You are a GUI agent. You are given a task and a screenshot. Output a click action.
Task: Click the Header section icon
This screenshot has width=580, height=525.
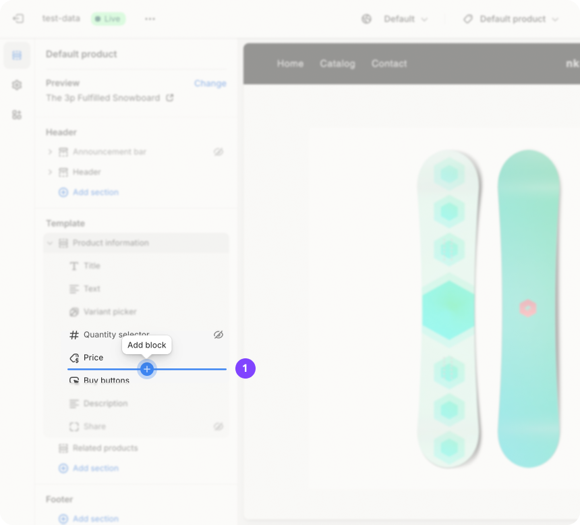[x=63, y=172]
